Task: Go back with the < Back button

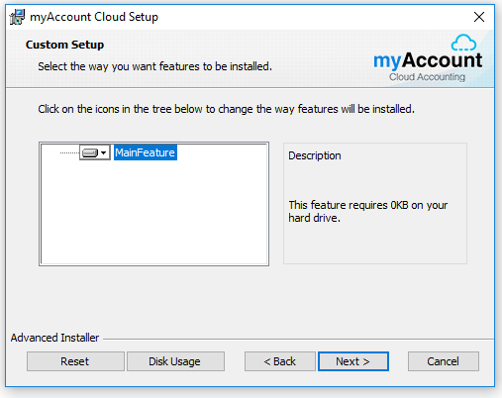Action: point(280,361)
